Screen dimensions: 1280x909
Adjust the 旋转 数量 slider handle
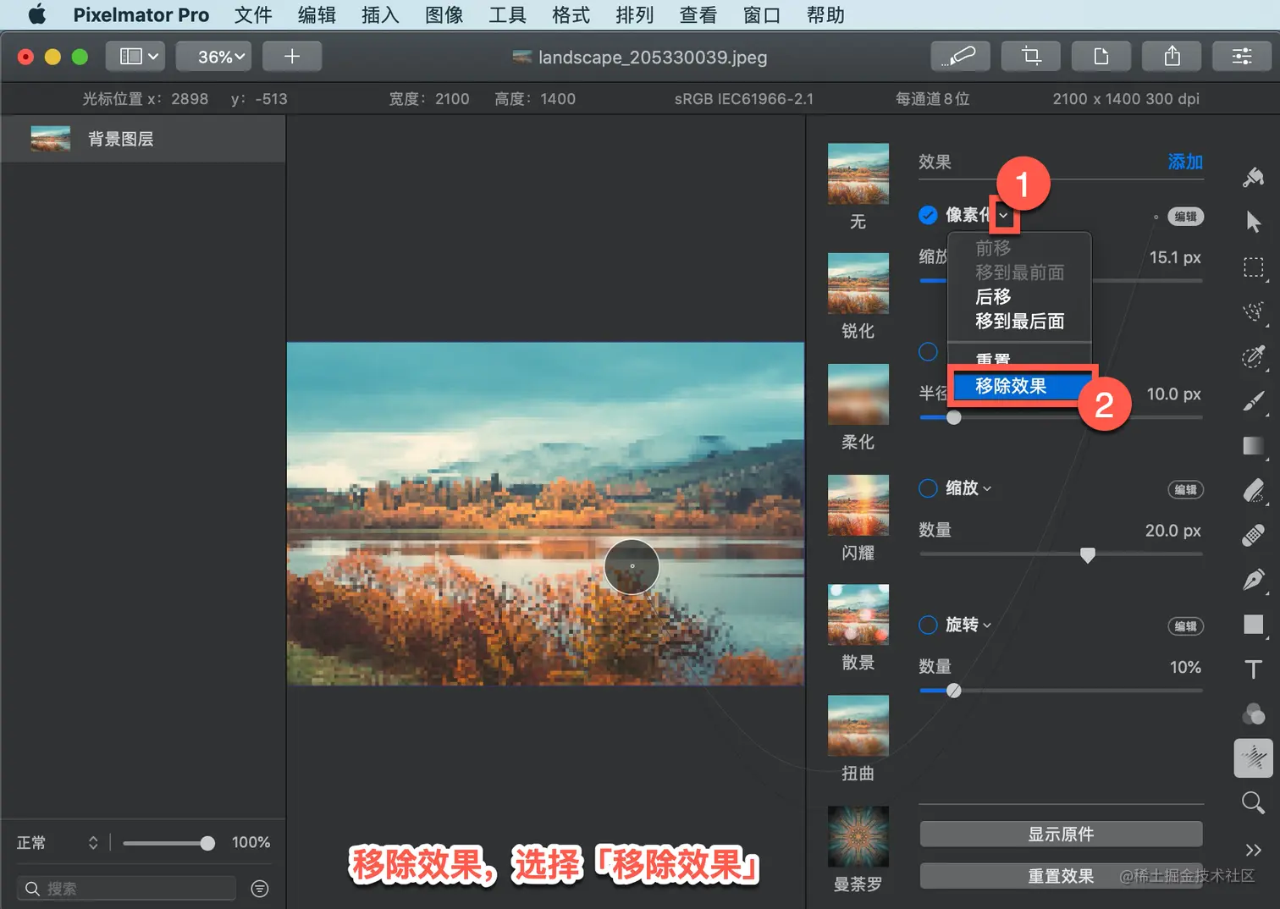(954, 691)
